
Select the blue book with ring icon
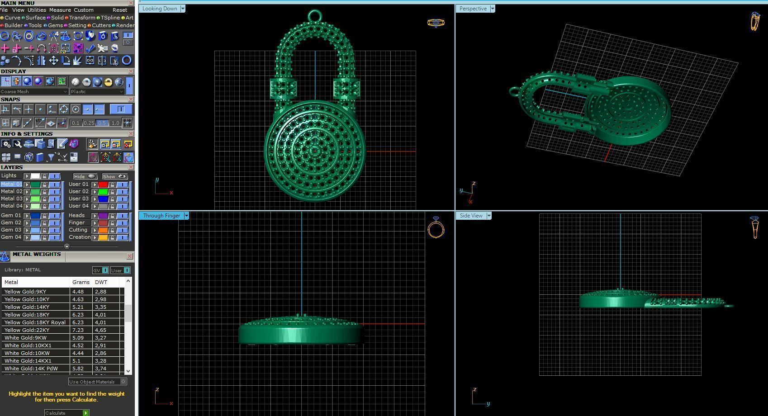103,36
